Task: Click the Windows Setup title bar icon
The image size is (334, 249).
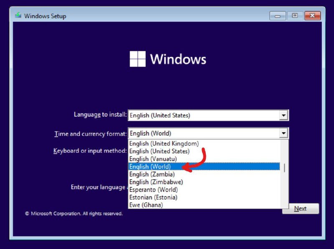Action: tap(18, 15)
